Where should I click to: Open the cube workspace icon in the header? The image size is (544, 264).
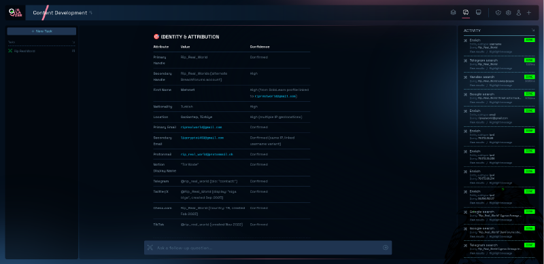[x=453, y=12]
